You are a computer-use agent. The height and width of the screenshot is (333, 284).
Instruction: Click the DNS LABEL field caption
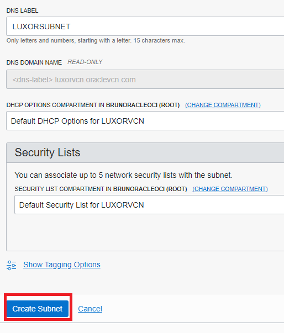point(22,10)
